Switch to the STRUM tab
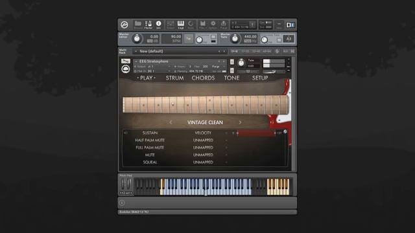Image resolution: width=415 pixels, height=233 pixels. [174, 78]
